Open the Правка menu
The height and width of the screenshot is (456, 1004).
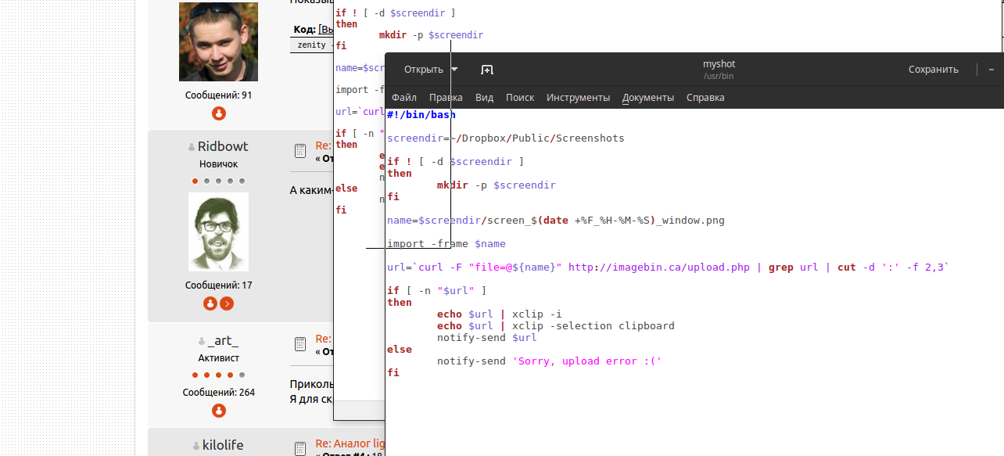[x=446, y=98]
